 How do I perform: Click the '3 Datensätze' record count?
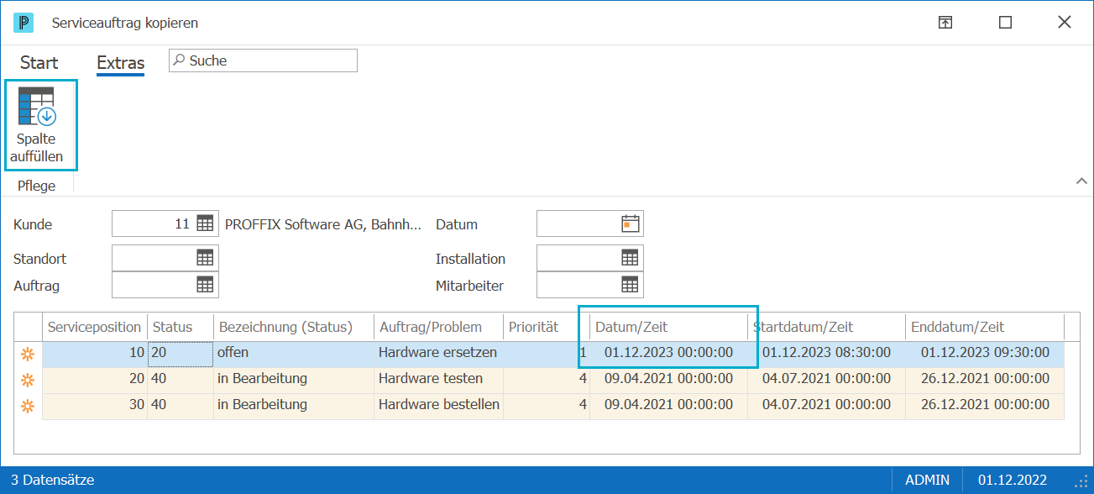pyautogui.click(x=52, y=481)
